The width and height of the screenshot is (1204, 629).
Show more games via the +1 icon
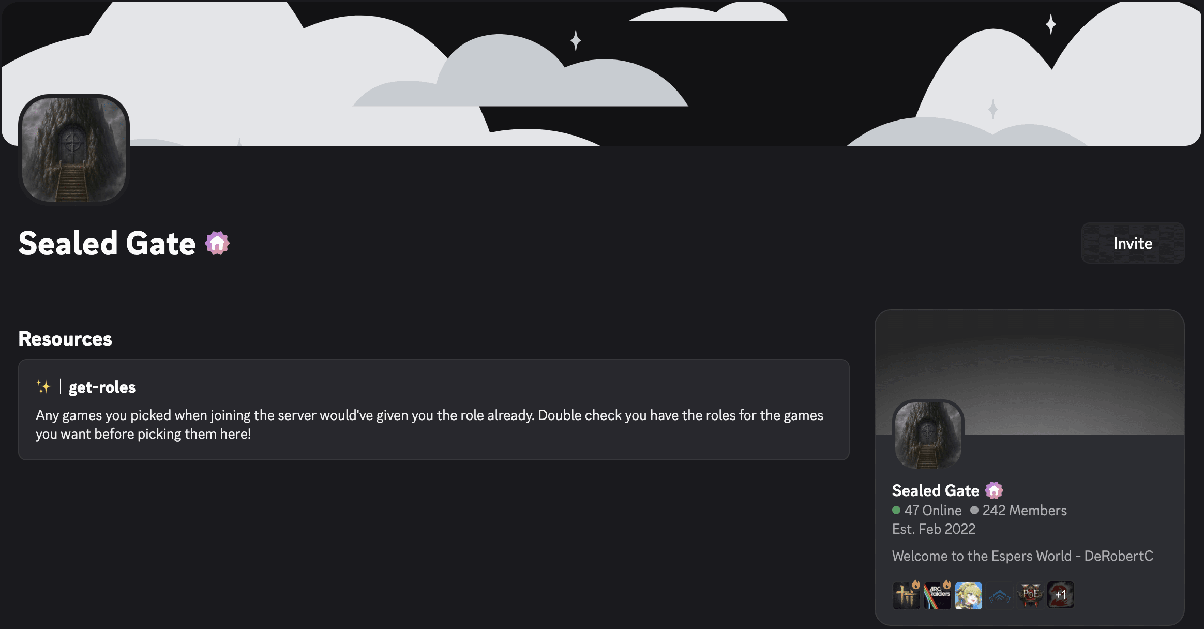(1061, 595)
